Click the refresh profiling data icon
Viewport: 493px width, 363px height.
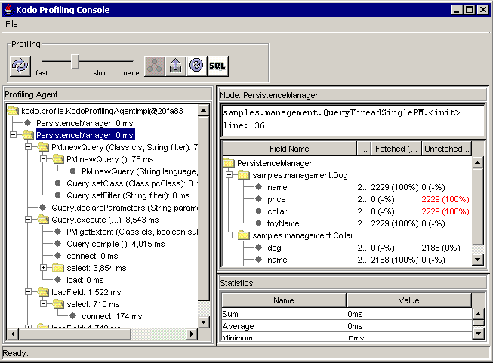tap(20, 65)
